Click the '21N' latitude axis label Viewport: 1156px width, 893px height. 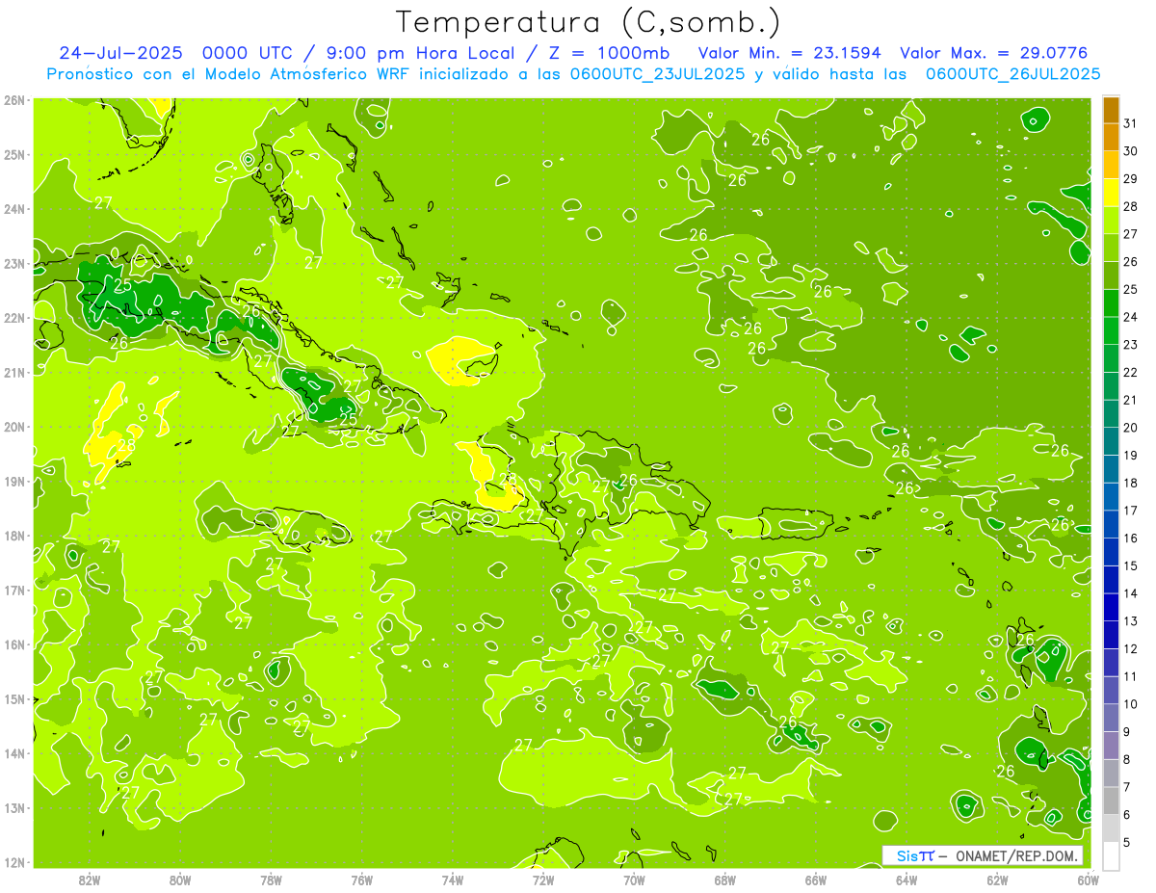point(13,372)
